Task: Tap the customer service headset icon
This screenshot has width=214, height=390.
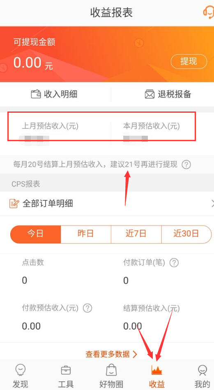Action: [209, 12]
